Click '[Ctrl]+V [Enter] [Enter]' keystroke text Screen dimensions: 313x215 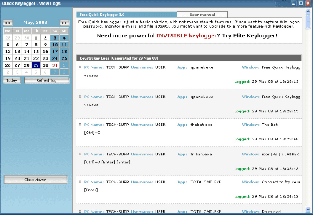107,162
